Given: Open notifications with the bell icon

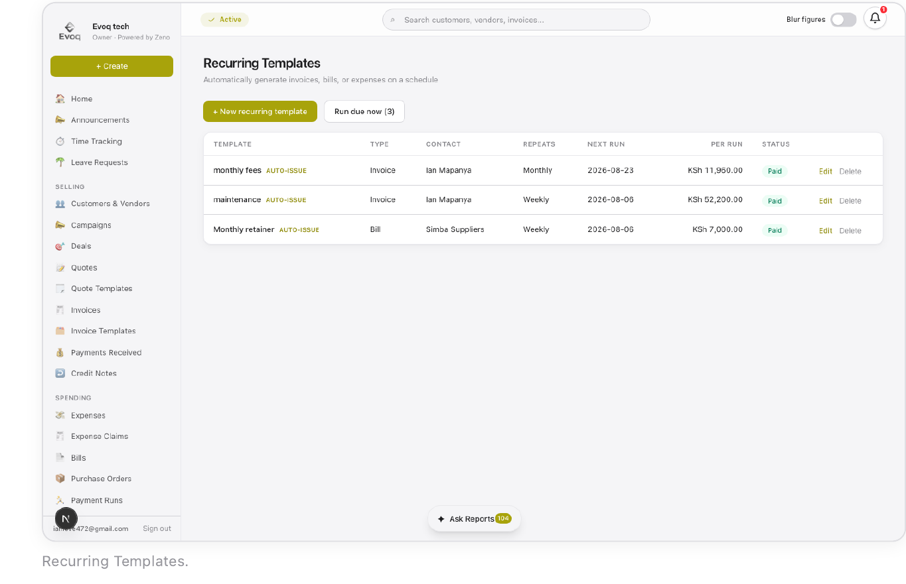Looking at the screenshot, I should (875, 19).
